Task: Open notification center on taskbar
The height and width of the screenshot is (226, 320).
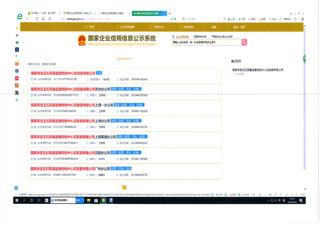Action: 301,201
